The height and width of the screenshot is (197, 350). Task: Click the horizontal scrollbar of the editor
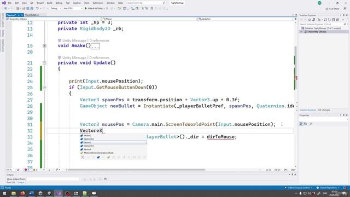point(136,170)
